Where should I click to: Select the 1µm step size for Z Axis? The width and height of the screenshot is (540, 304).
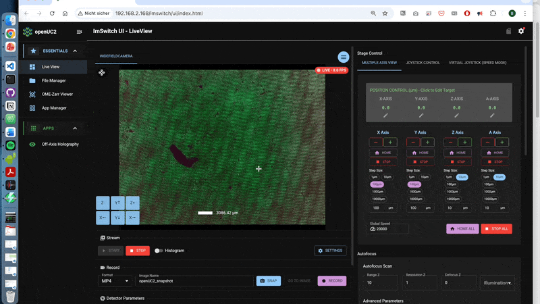pyautogui.click(x=448, y=177)
